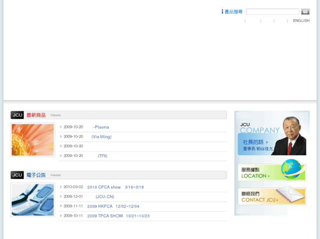Open 2009 HKPCA 12/02~12/04 announcement

(x=113, y=206)
